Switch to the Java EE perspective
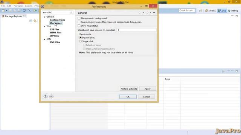The image size is (241, 135). (210, 11)
